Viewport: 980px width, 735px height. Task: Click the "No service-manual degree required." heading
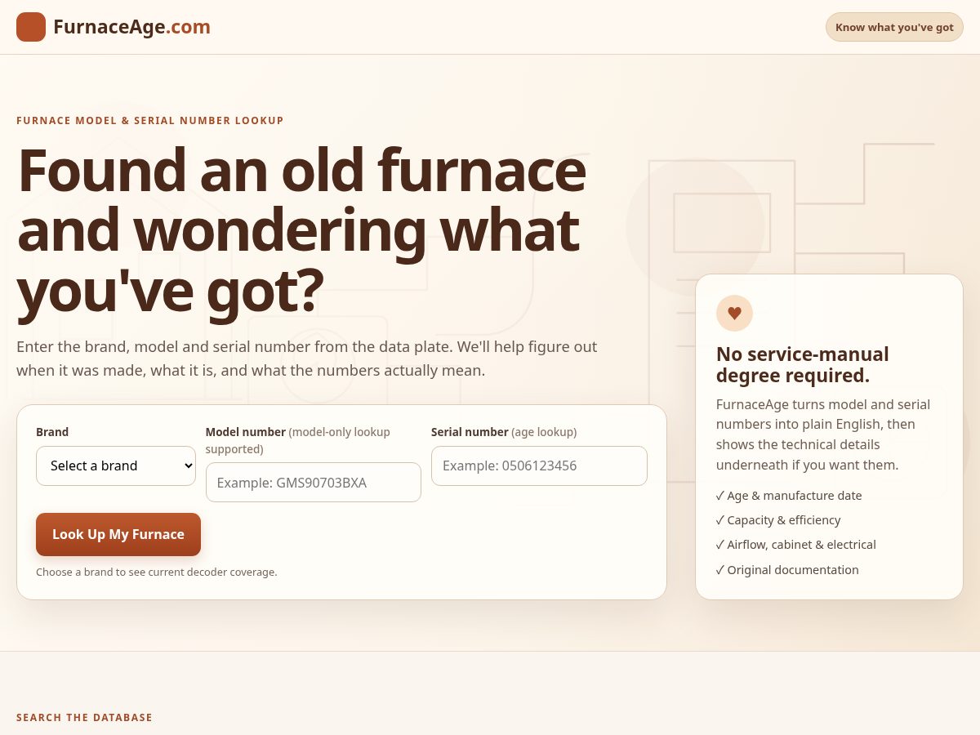click(803, 364)
